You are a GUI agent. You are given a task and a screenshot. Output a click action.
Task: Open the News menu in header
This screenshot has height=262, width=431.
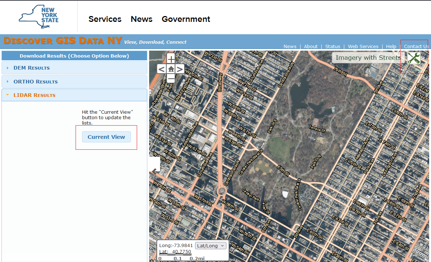point(141,19)
